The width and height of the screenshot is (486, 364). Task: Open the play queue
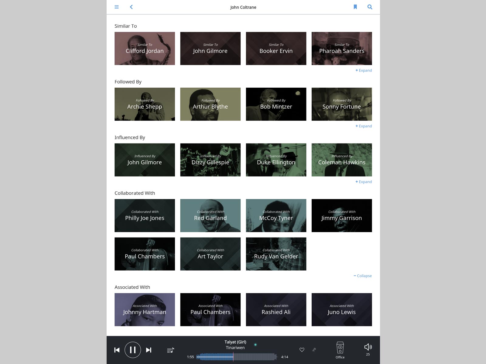coord(170,350)
